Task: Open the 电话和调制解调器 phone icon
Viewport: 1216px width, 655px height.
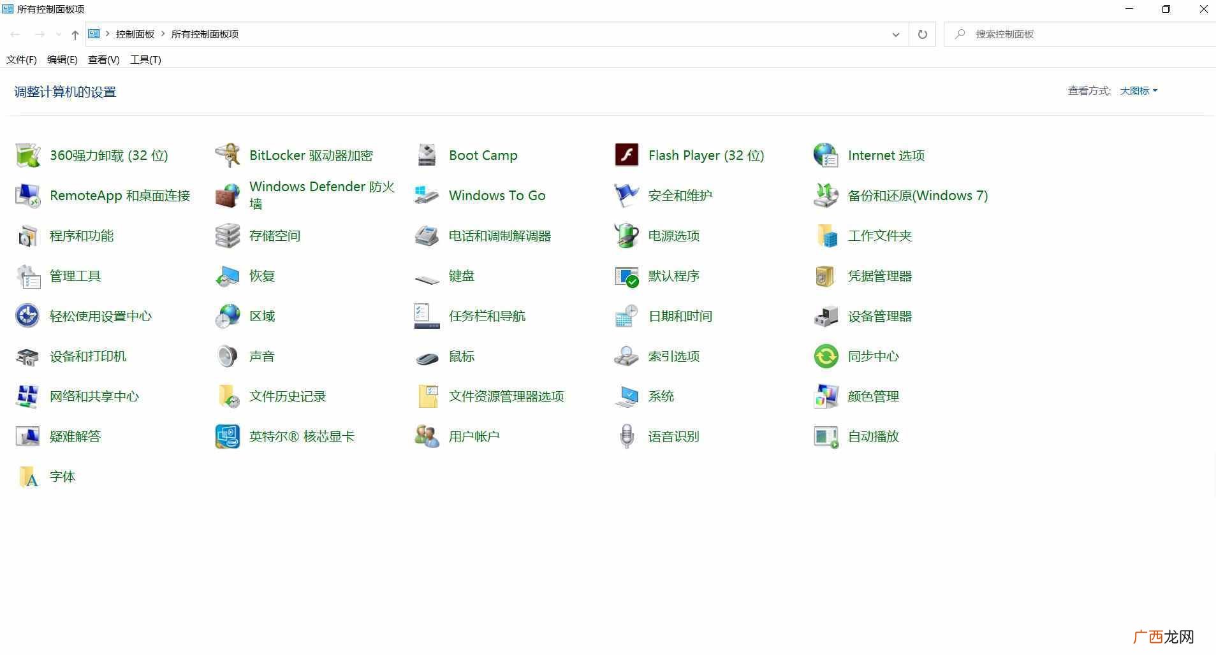Action: point(427,236)
